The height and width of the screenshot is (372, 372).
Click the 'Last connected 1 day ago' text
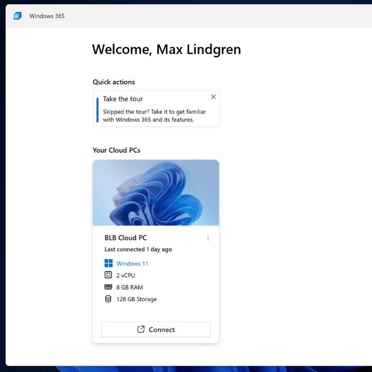click(x=138, y=250)
